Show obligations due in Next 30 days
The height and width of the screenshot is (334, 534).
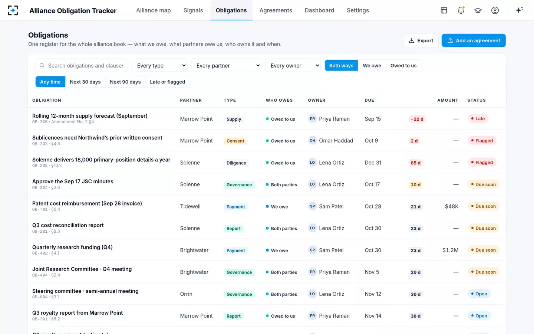tap(85, 82)
